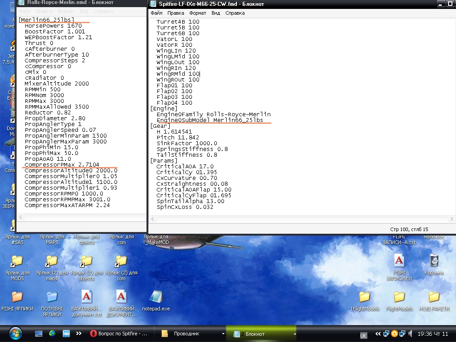Show hidden tray icons chevron
Screen dimensions: 456x342
click(x=378, y=334)
